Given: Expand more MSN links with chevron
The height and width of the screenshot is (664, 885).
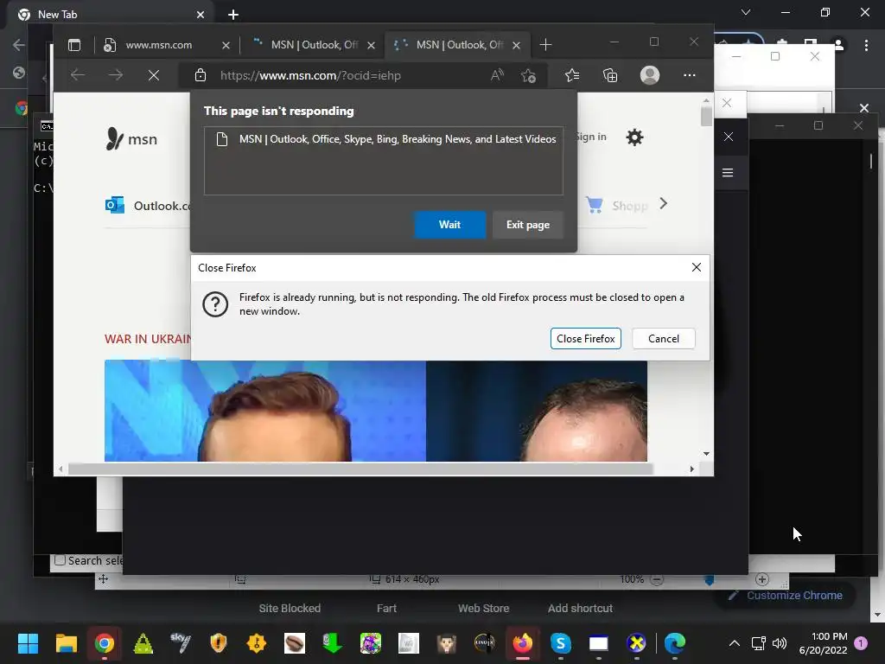Looking at the screenshot, I should pyautogui.click(x=663, y=204).
